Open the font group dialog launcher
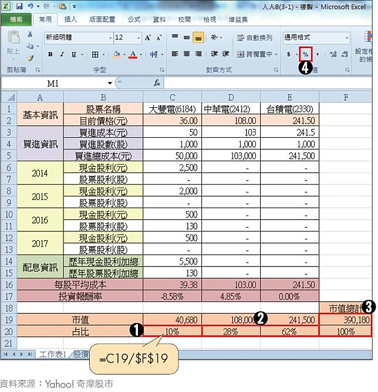The width and height of the screenshot is (378, 392). click(162, 70)
